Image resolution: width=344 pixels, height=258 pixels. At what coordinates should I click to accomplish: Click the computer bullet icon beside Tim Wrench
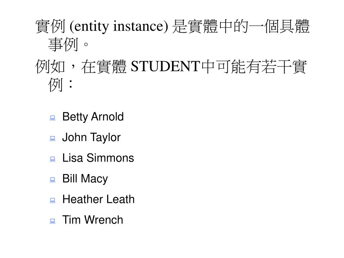pos(52,221)
